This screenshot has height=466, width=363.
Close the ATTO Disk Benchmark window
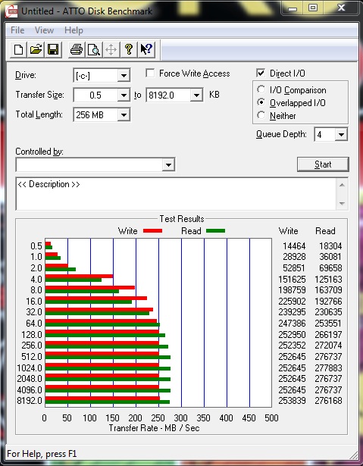(341, 8)
